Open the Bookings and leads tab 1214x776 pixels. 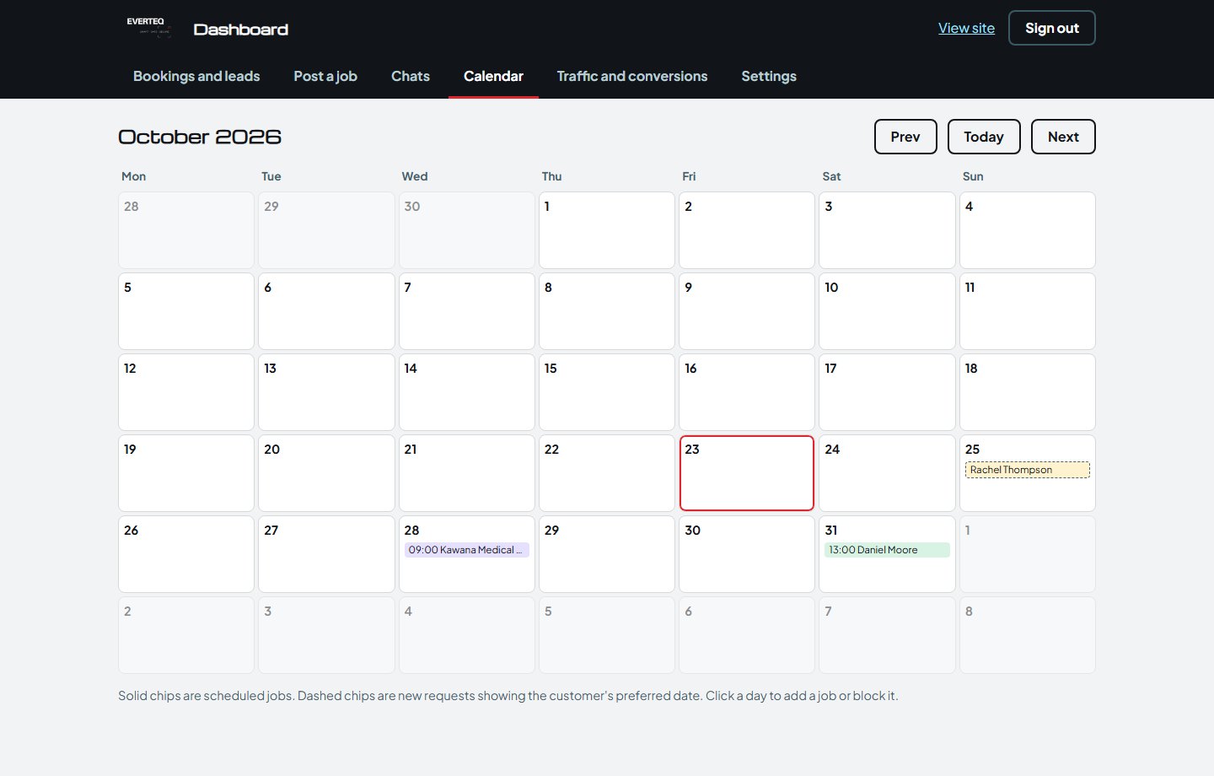(196, 76)
